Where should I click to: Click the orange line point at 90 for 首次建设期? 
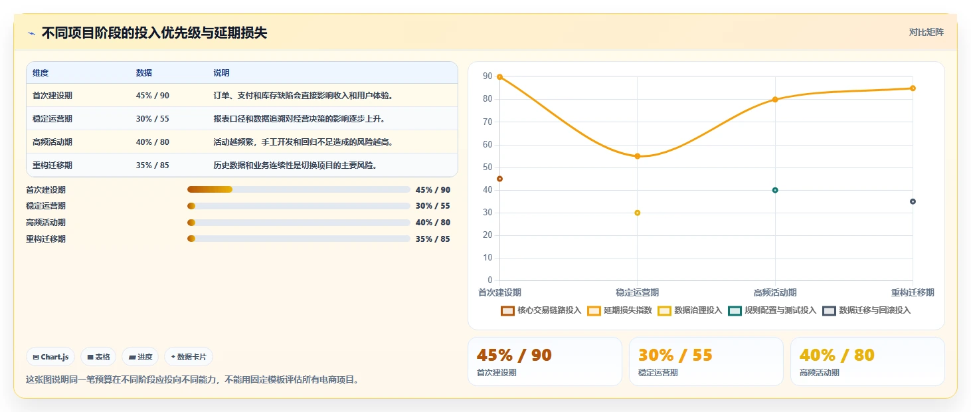pos(499,77)
